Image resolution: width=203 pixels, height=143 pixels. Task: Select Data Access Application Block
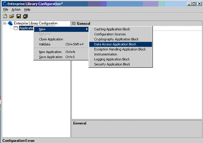point(120,44)
